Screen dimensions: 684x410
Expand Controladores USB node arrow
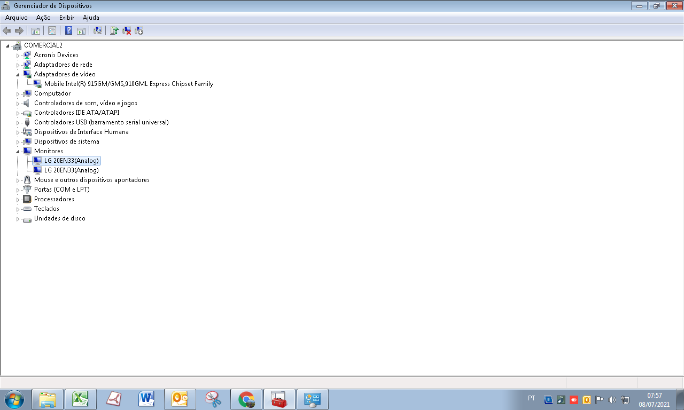[x=18, y=123]
